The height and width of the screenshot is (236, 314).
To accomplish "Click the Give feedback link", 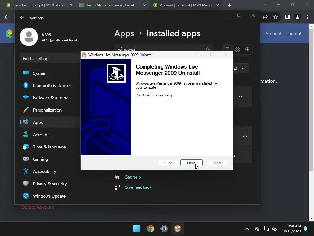I will tap(138, 187).
